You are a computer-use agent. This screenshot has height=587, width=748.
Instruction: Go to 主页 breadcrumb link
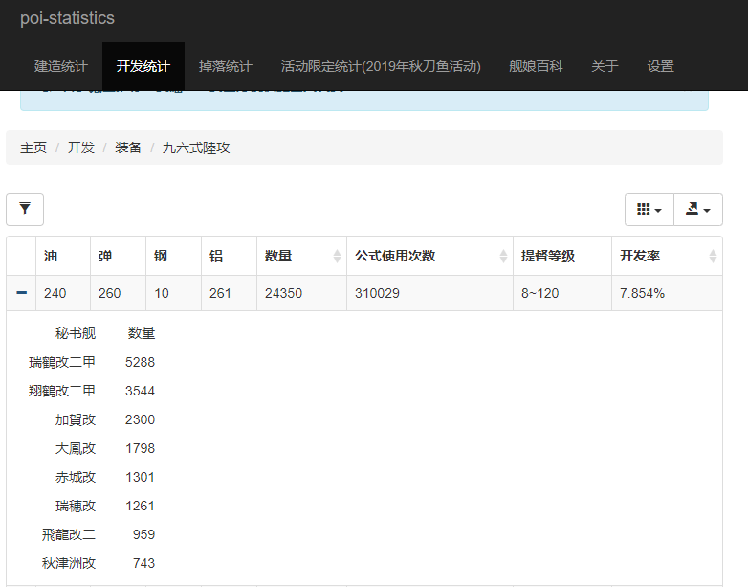(x=33, y=147)
